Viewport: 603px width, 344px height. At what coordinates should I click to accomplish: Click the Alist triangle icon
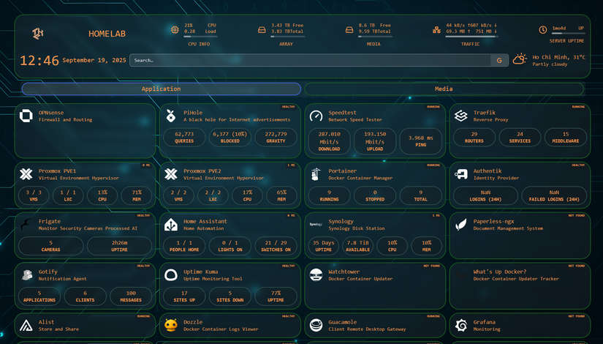[26, 326]
